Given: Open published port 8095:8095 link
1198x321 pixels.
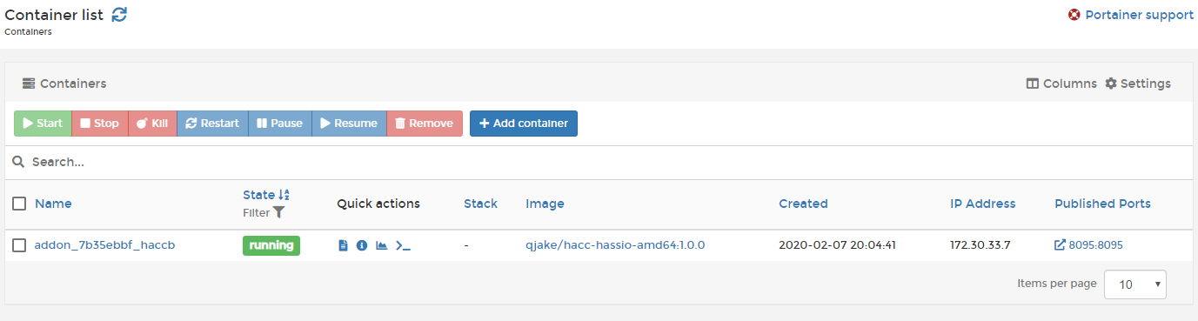Looking at the screenshot, I should coord(1089,245).
